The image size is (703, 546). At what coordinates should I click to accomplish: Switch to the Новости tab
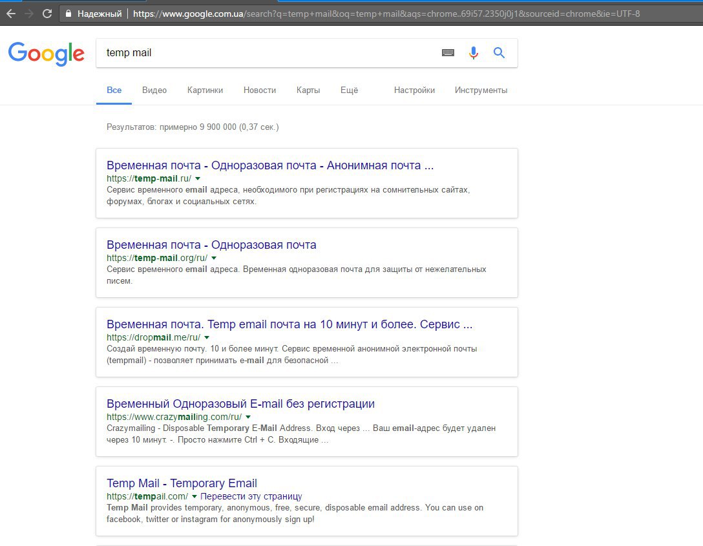(x=260, y=90)
